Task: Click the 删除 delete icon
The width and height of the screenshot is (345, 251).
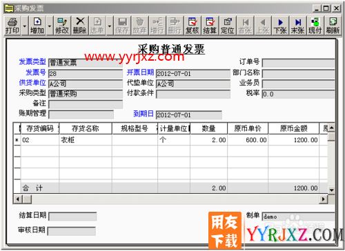Action: point(79,26)
